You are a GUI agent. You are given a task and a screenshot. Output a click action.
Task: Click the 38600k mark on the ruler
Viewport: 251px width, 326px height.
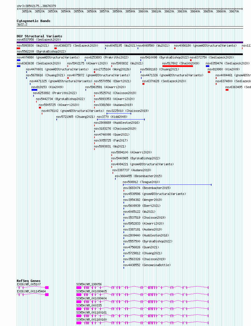click(x=143, y=11)
